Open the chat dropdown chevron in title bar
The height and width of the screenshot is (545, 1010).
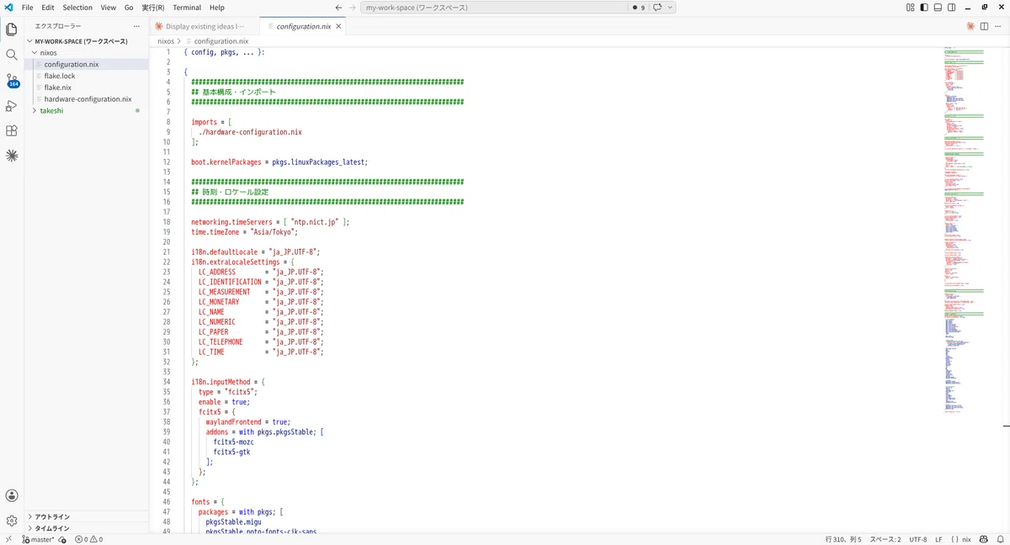coord(670,8)
